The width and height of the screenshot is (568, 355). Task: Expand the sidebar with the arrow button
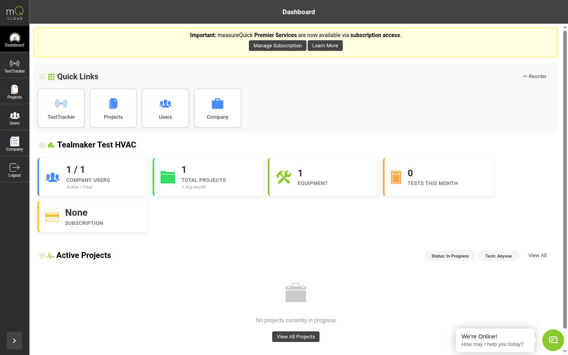(14, 340)
